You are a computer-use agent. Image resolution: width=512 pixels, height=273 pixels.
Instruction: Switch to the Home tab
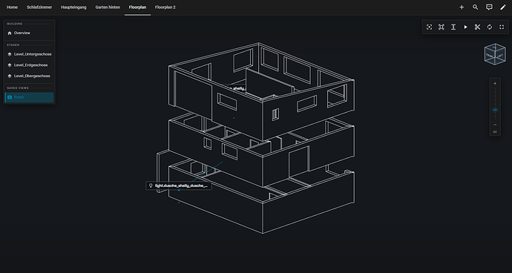pyautogui.click(x=12, y=7)
